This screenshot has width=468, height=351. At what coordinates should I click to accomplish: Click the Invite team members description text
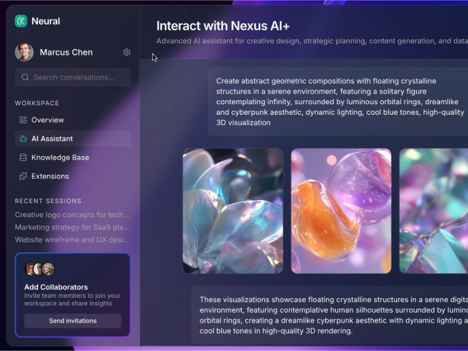tap(72, 300)
